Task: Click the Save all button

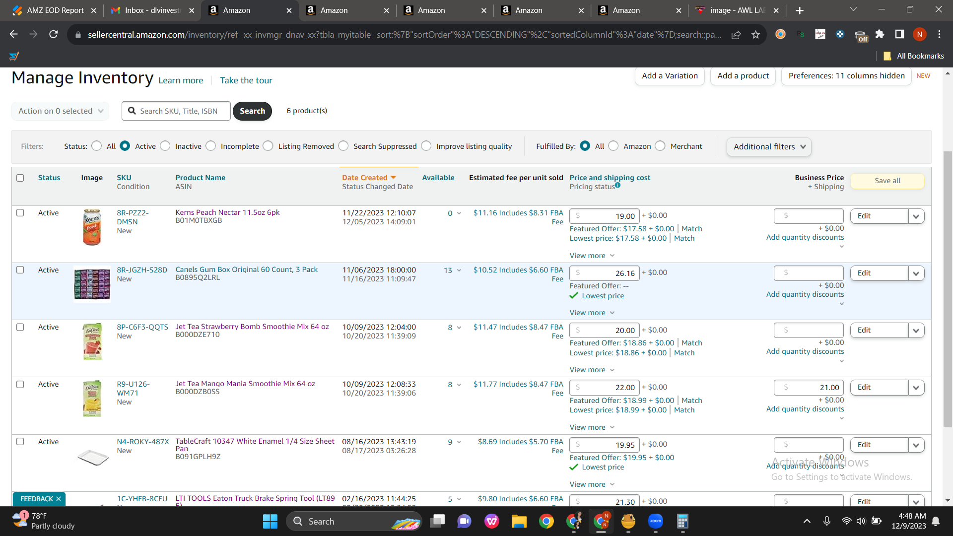Action: coord(887,181)
